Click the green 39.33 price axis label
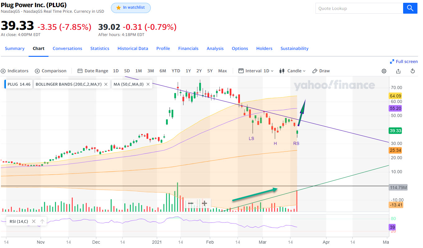Screen dimensions: 423x248 396,131
